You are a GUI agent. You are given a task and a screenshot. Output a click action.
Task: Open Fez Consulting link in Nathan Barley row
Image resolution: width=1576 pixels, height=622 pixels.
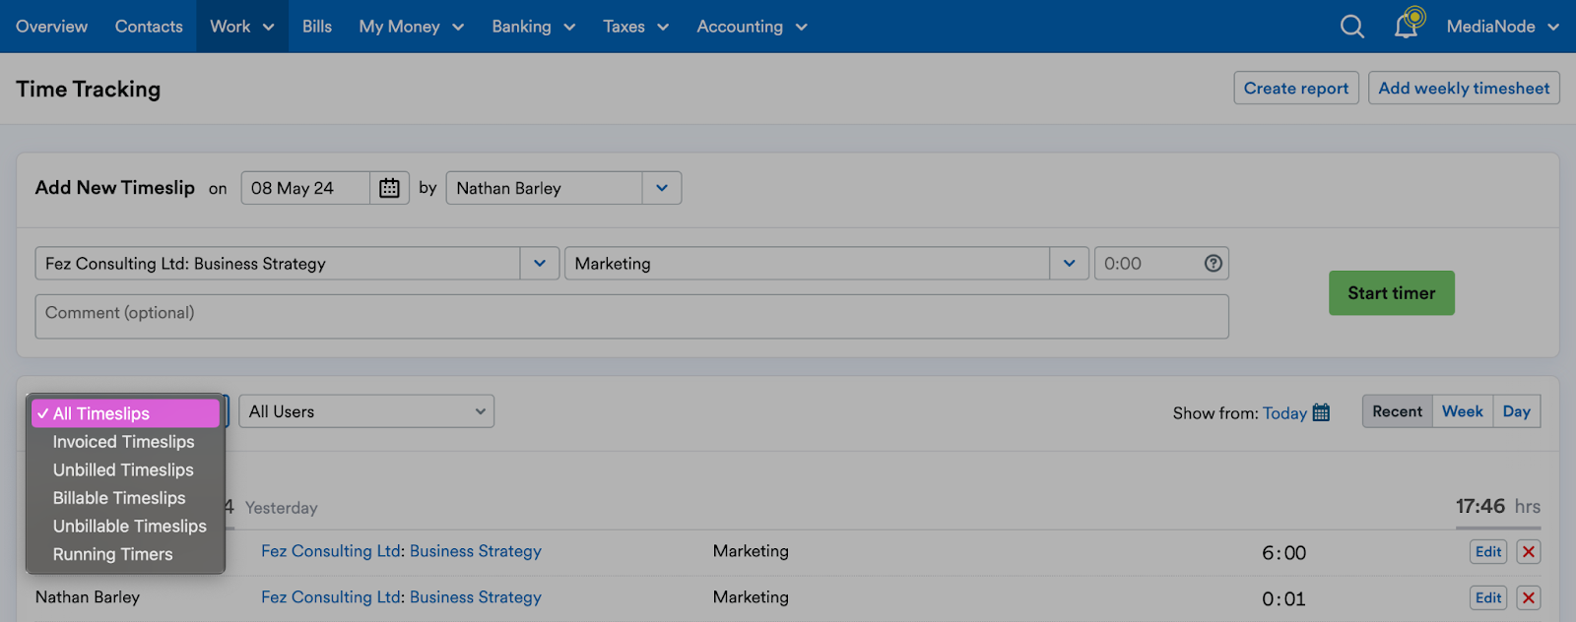coord(401,597)
